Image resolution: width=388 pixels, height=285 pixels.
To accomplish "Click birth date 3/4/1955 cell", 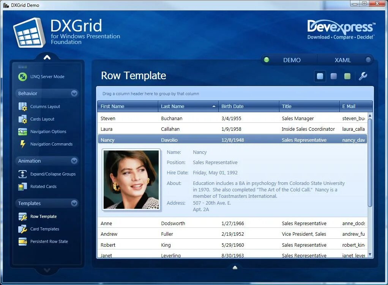I will (249, 118).
